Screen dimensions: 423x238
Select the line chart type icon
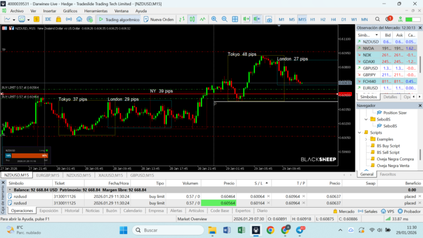203,19
